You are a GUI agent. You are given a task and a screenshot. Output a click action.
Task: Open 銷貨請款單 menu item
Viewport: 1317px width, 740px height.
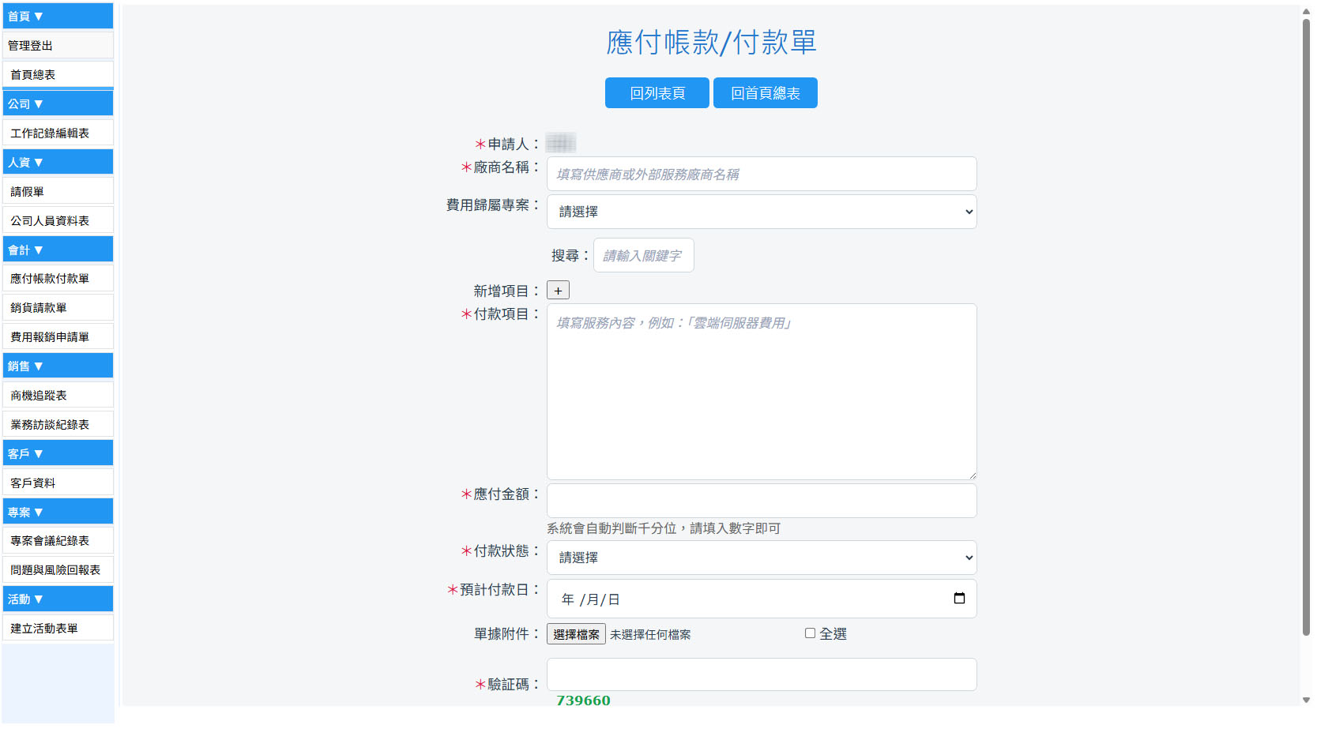coord(58,307)
